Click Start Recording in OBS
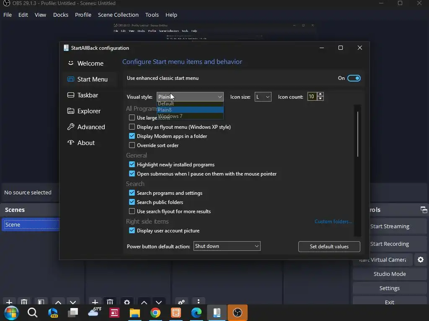 [390, 244]
